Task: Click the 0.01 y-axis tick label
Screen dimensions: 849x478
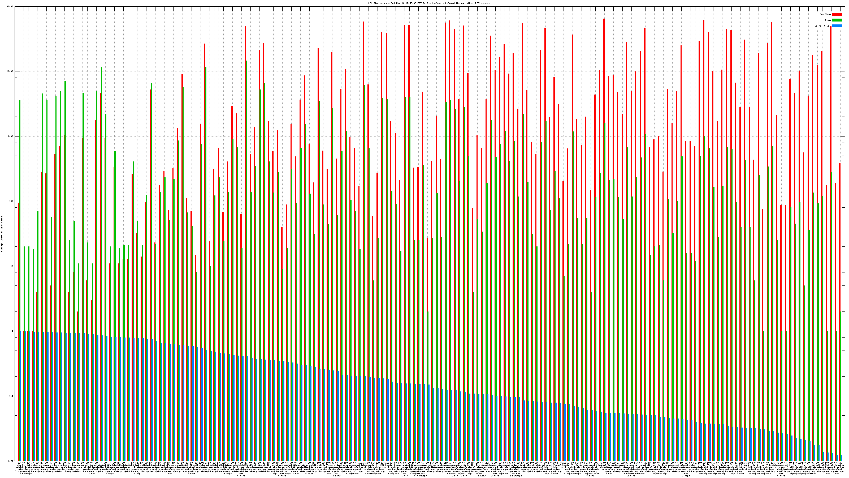Action: (x=11, y=461)
